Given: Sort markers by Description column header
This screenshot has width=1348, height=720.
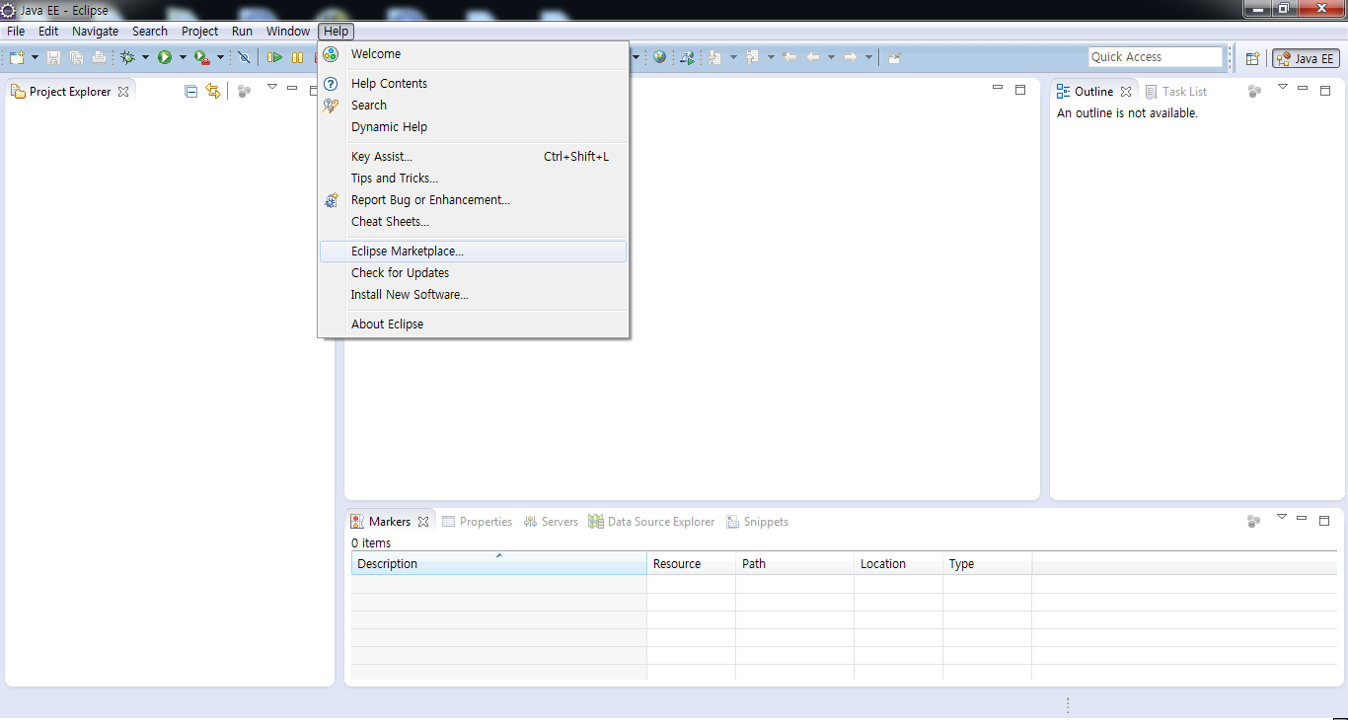Looking at the screenshot, I should tap(498, 564).
